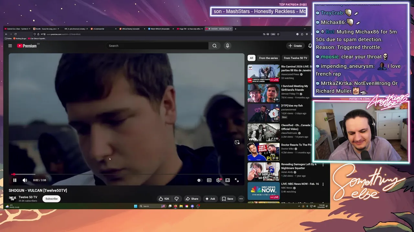Screen dimensions: 414x232
Task: Open 'Nothing Burger' bookmark
Action: coord(20,38)
